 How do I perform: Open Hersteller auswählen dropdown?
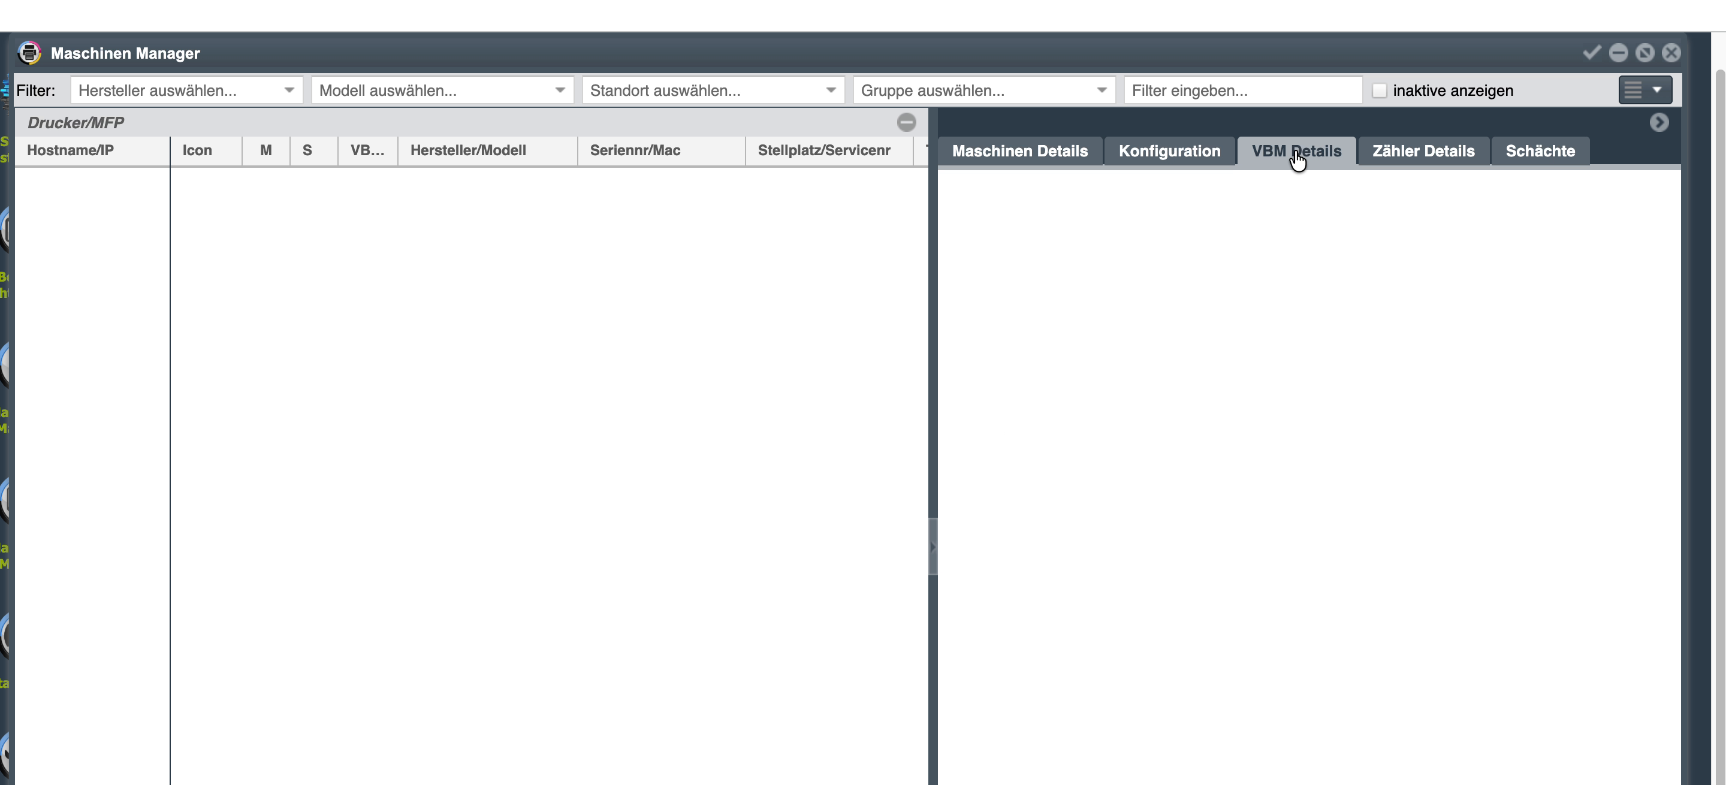tap(186, 90)
